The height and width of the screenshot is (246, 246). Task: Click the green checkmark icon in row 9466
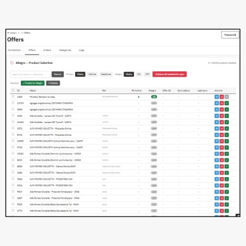pos(226,179)
